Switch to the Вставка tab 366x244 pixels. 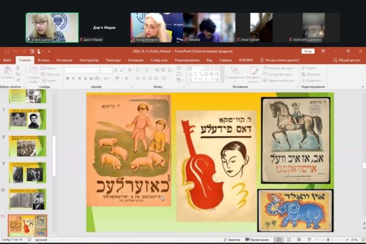point(43,60)
